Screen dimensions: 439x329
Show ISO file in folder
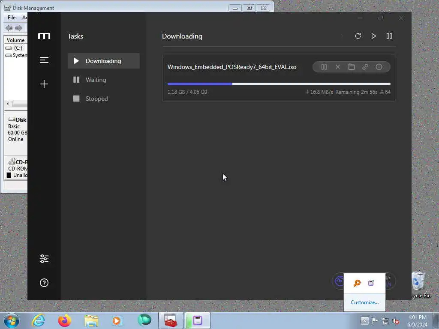click(352, 67)
